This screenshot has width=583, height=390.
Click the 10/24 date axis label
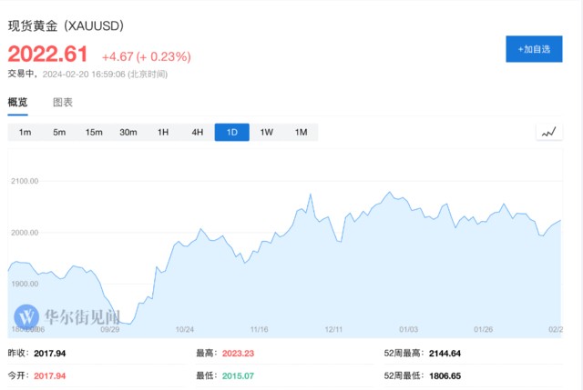pyautogui.click(x=185, y=329)
